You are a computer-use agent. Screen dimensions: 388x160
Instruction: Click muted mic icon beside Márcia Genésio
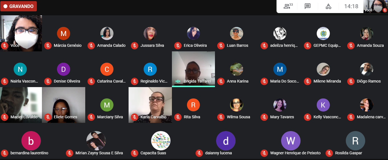48,45
